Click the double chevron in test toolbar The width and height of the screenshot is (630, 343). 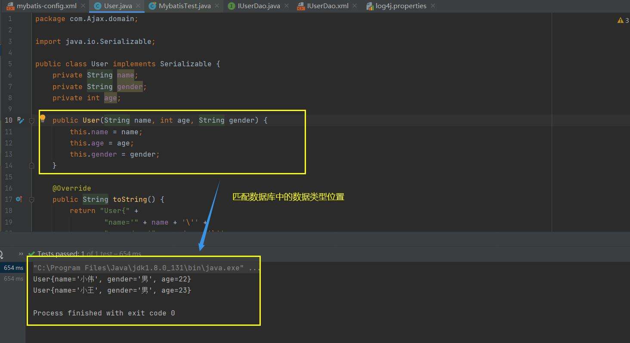(21, 254)
